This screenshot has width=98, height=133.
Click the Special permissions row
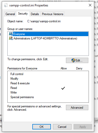pos(48,97)
